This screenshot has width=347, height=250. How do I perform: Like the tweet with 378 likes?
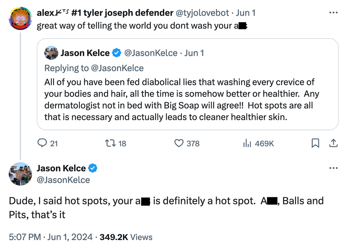pyautogui.click(x=179, y=143)
